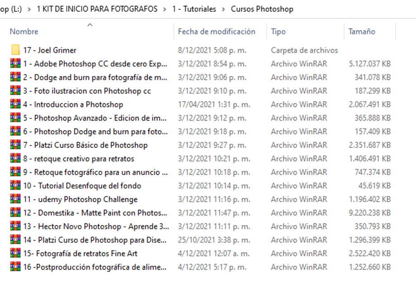The image size is (416, 282).
Task: Select file name 7 - Platzi Curso Básico de Photoshop
Action: [x=85, y=145]
